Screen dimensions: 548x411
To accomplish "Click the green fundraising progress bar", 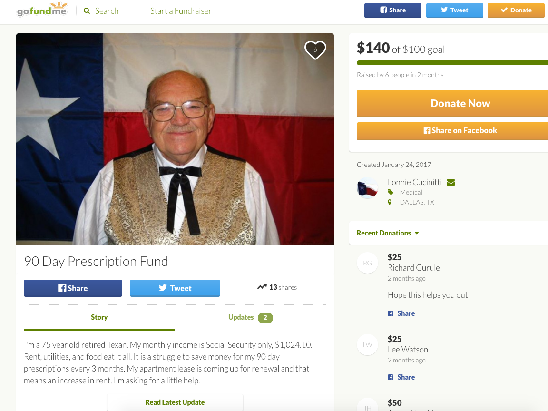I will tap(452, 63).
